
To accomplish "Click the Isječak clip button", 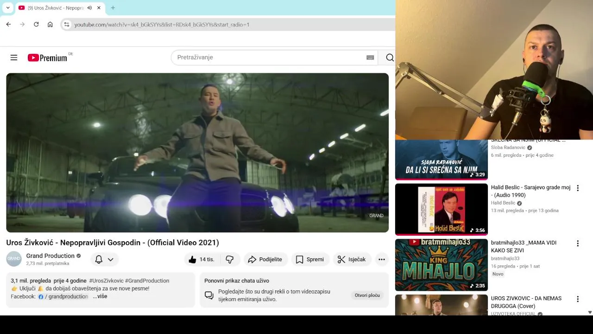I will [x=352, y=259].
